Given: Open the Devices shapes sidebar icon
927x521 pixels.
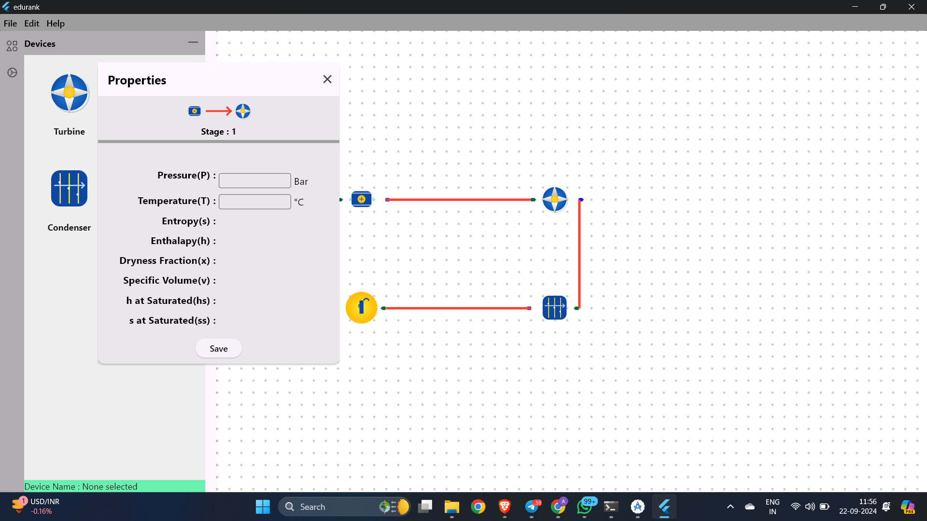Looking at the screenshot, I should (12, 45).
